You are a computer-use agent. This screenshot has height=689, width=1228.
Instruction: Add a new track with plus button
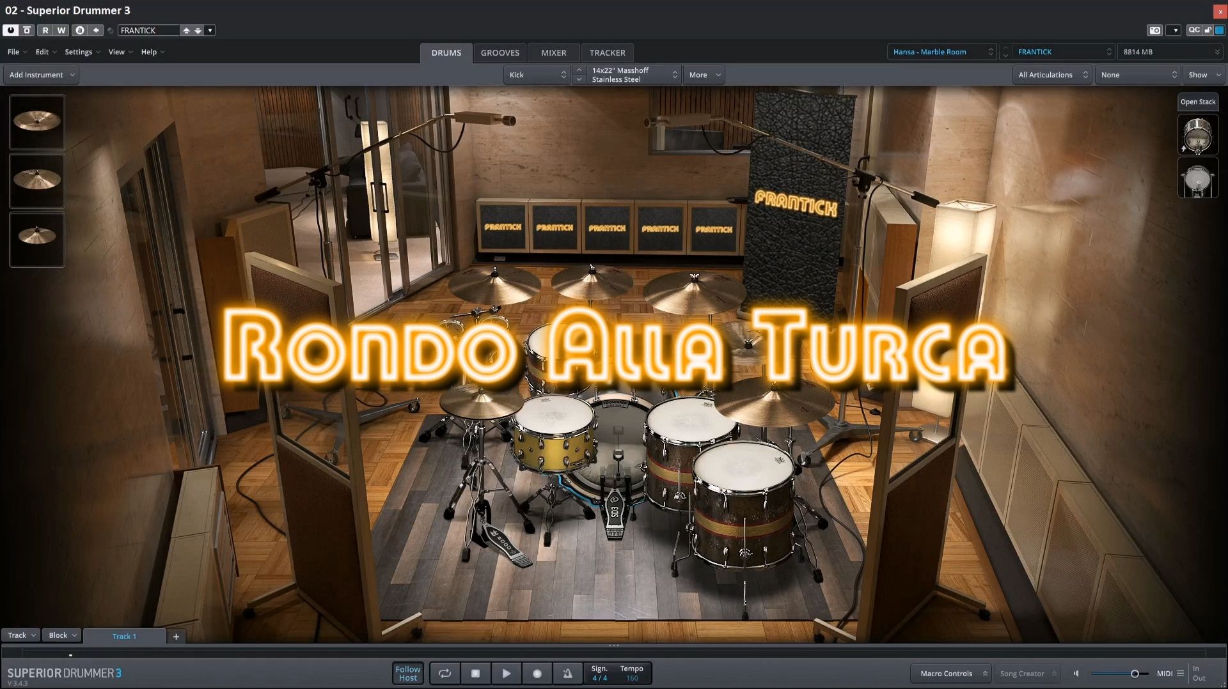coord(176,636)
